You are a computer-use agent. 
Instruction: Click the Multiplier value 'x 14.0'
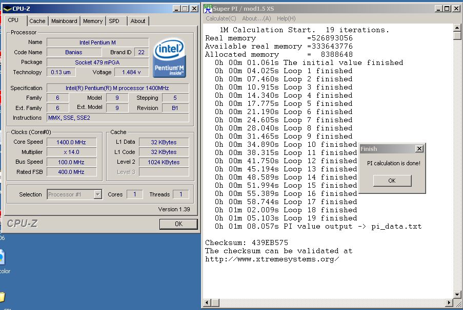click(x=71, y=152)
